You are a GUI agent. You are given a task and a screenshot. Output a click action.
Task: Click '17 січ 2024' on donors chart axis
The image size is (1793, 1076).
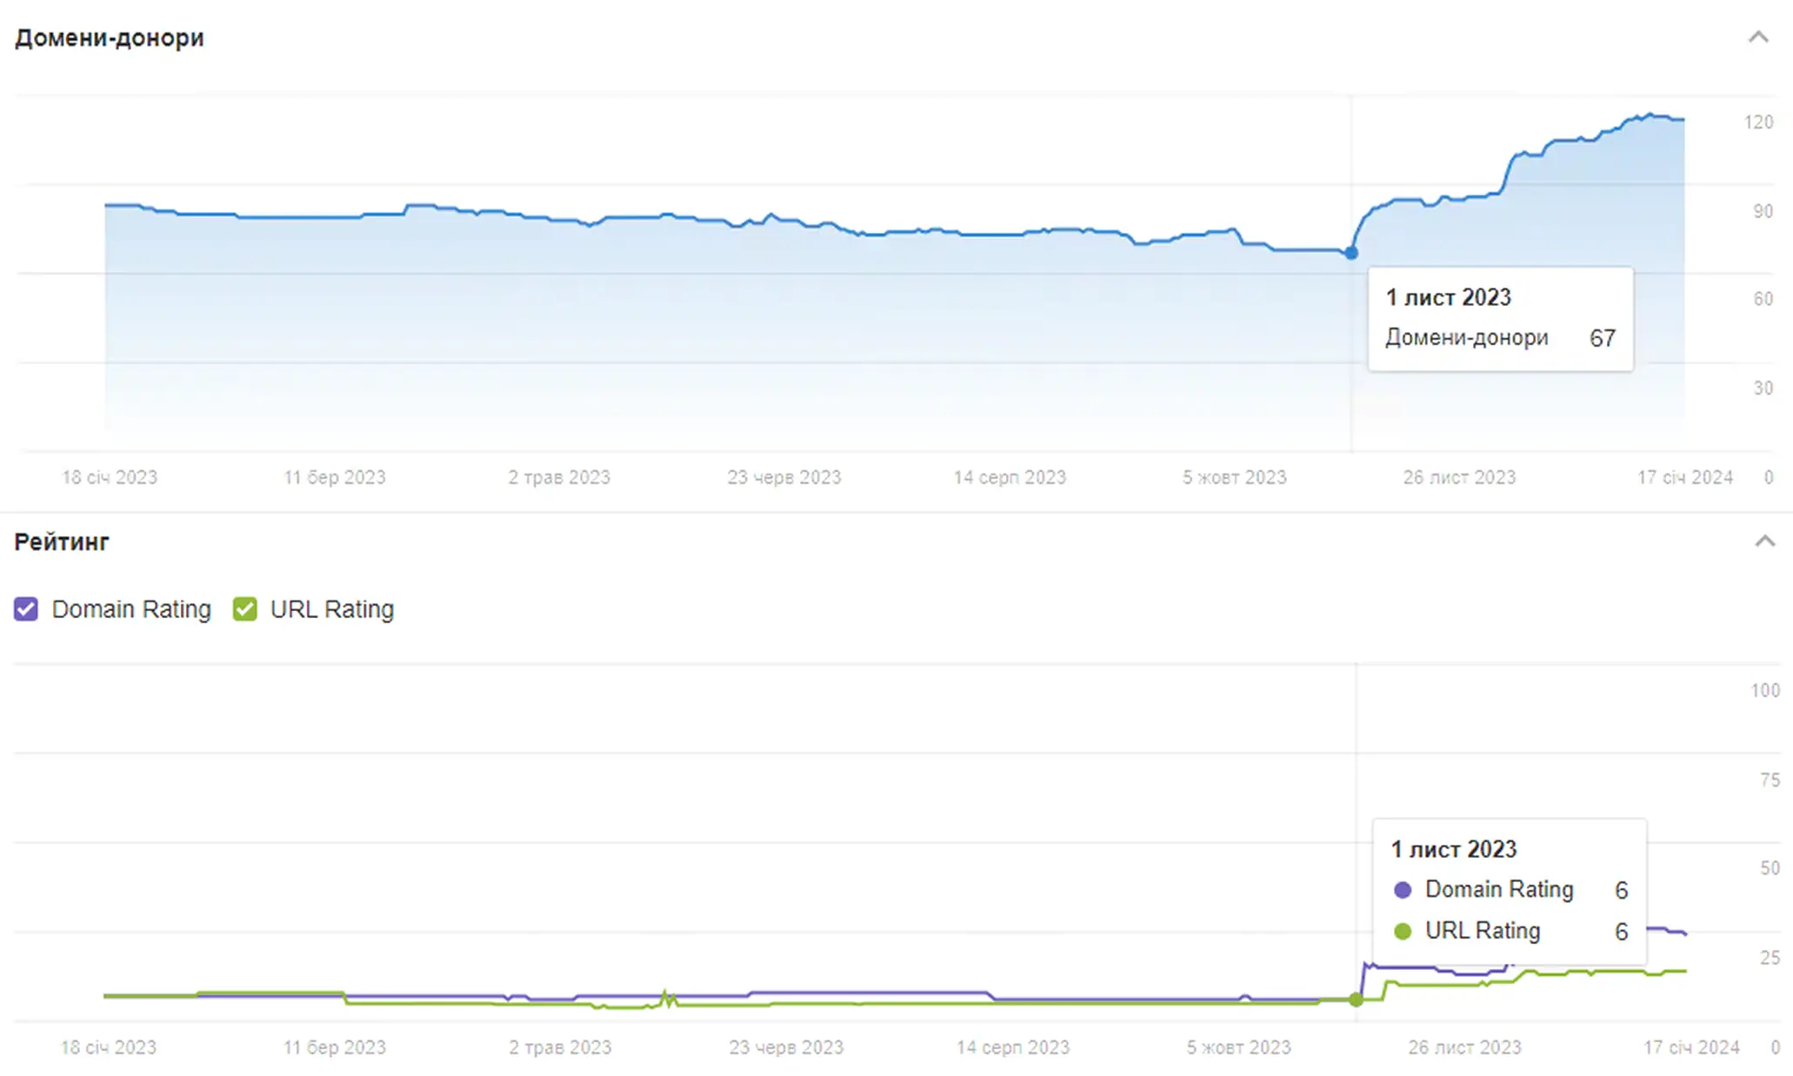click(1685, 477)
